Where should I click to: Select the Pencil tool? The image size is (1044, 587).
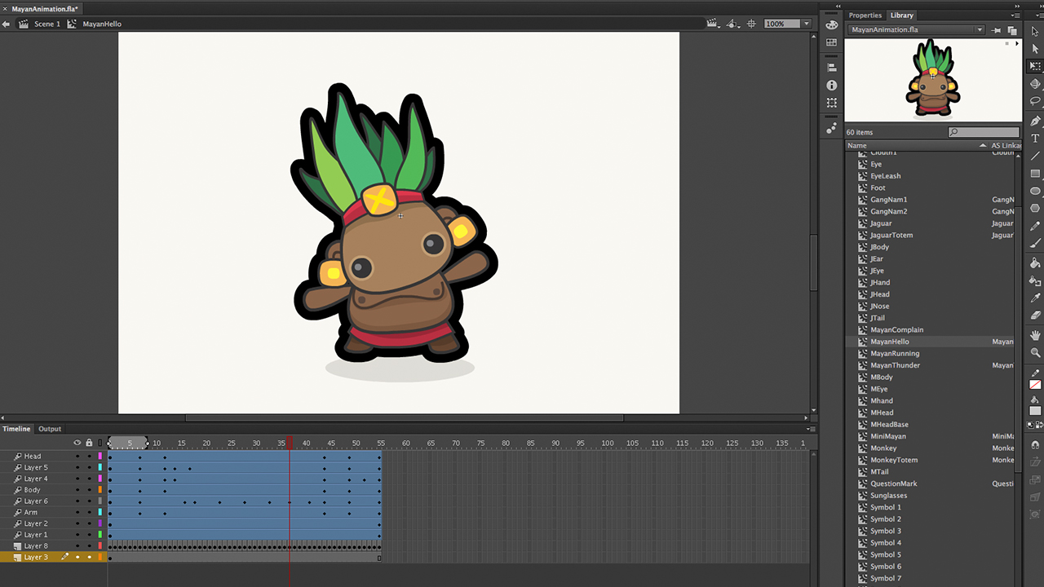coord(1035,226)
